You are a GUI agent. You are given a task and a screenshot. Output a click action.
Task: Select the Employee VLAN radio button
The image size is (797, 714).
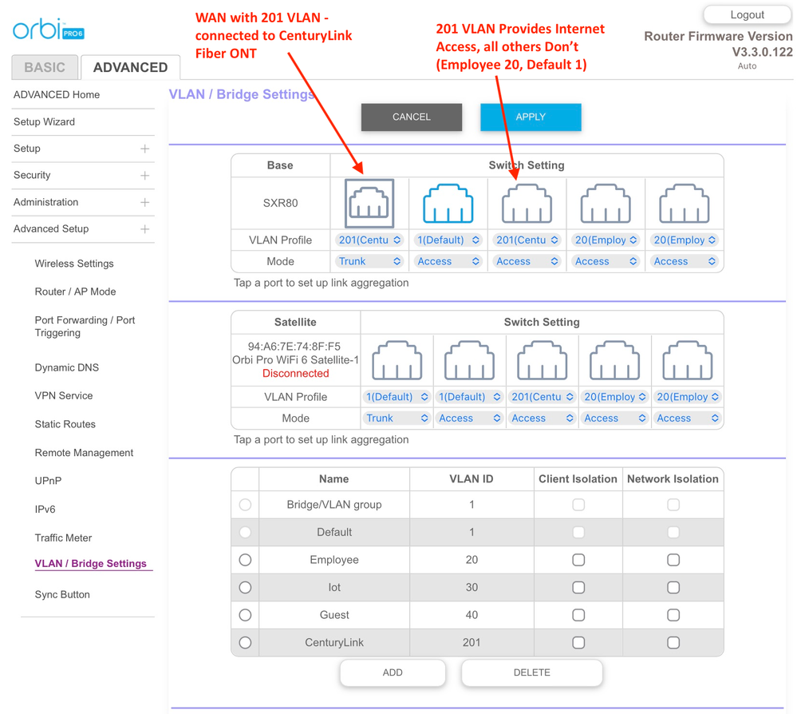pyautogui.click(x=245, y=560)
